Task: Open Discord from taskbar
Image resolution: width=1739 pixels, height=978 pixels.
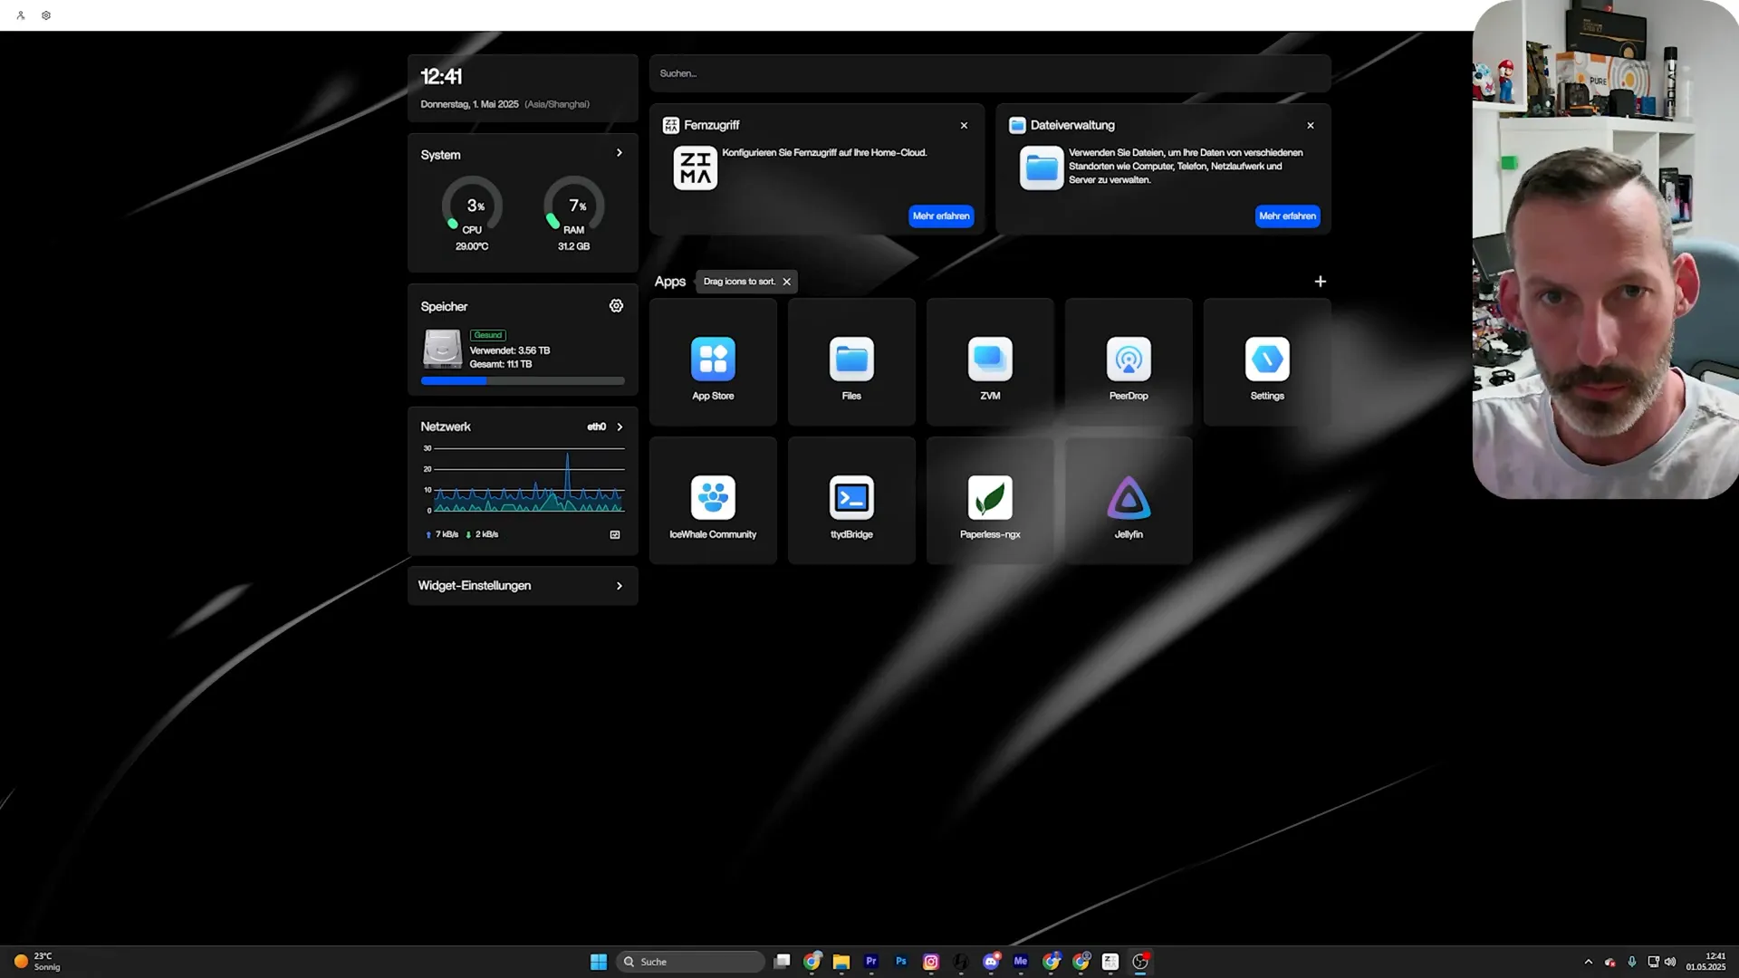Action: click(991, 962)
